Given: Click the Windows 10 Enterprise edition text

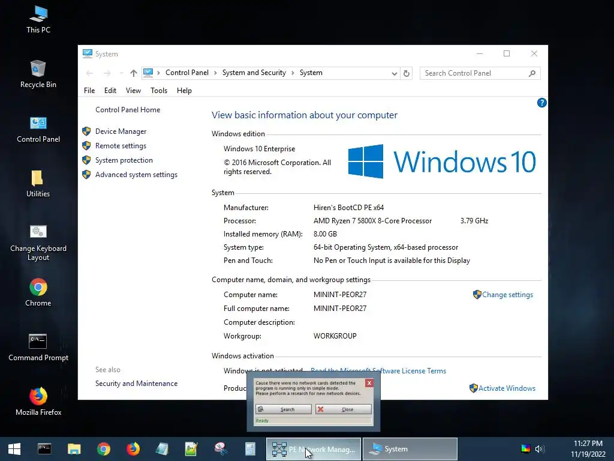Looking at the screenshot, I should click(259, 149).
